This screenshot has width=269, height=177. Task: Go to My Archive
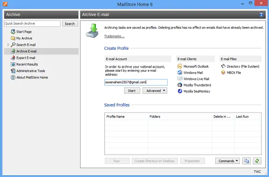[24, 38]
